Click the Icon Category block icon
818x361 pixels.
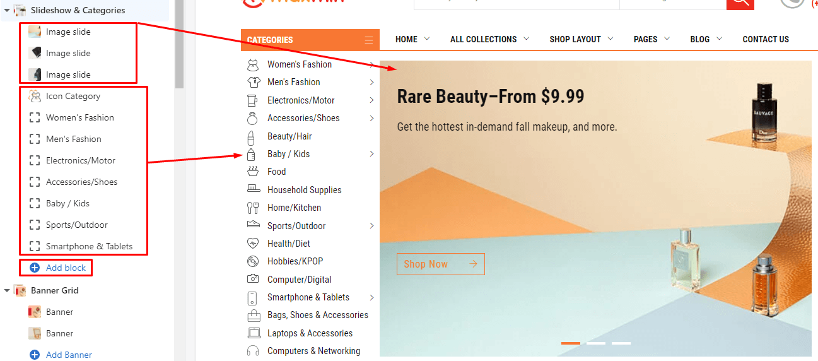click(35, 96)
